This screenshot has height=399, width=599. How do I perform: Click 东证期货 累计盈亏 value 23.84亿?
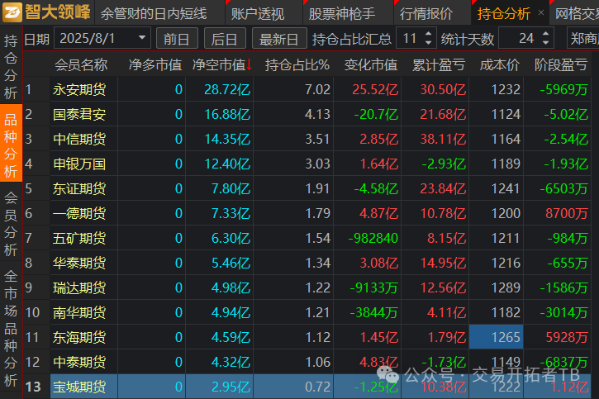443,189
